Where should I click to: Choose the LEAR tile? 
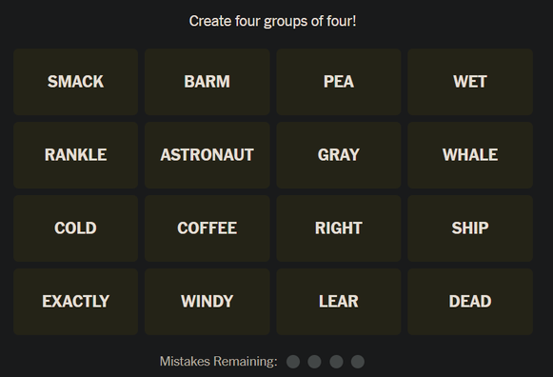click(339, 302)
